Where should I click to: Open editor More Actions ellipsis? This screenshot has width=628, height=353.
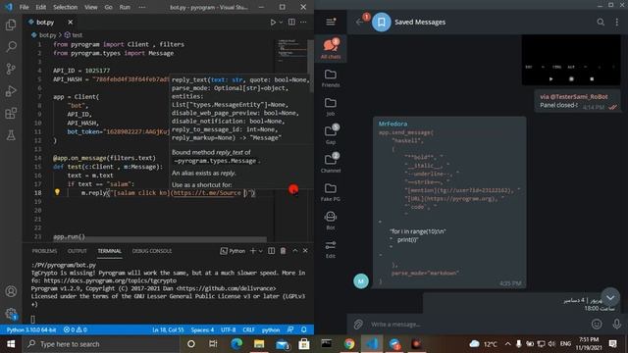[x=303, y=22]
